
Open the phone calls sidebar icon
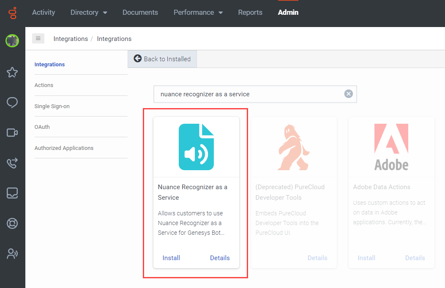pos(12,163)
